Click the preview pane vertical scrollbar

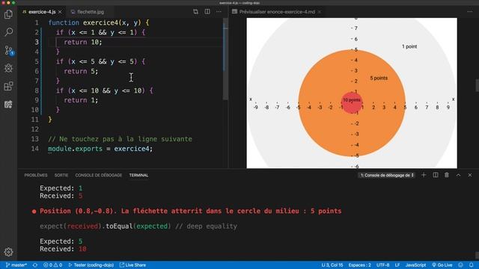coord(477,85)
